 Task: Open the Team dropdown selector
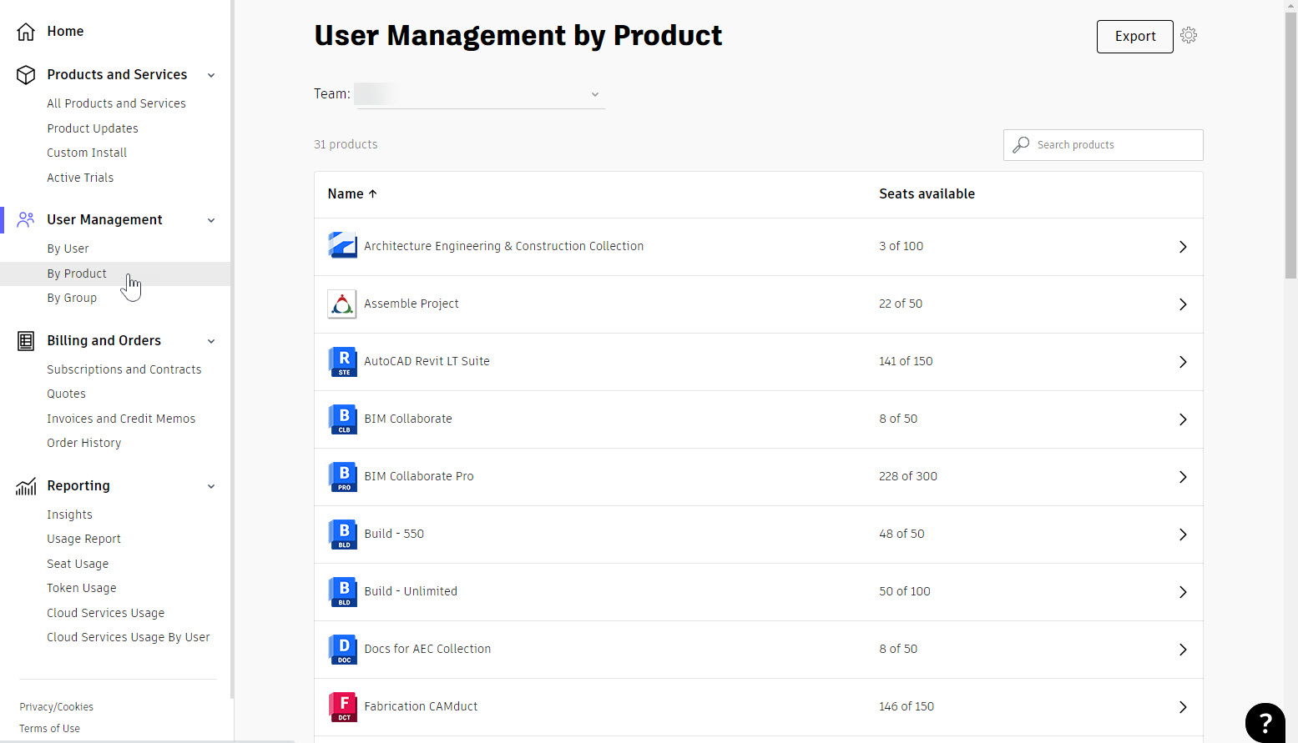click(480, 94)
